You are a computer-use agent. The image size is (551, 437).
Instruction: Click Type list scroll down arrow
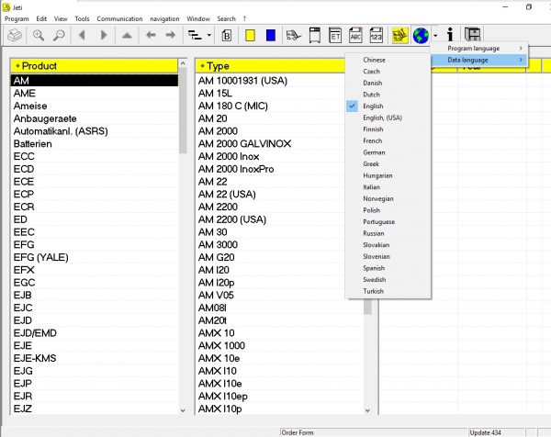point(367,410)
